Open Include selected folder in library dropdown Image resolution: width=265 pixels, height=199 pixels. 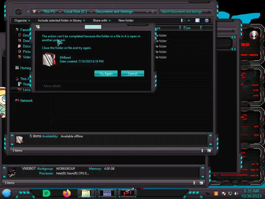point(61,20)
